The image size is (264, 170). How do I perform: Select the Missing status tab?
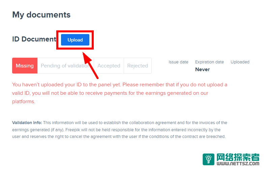coord(25,66)
